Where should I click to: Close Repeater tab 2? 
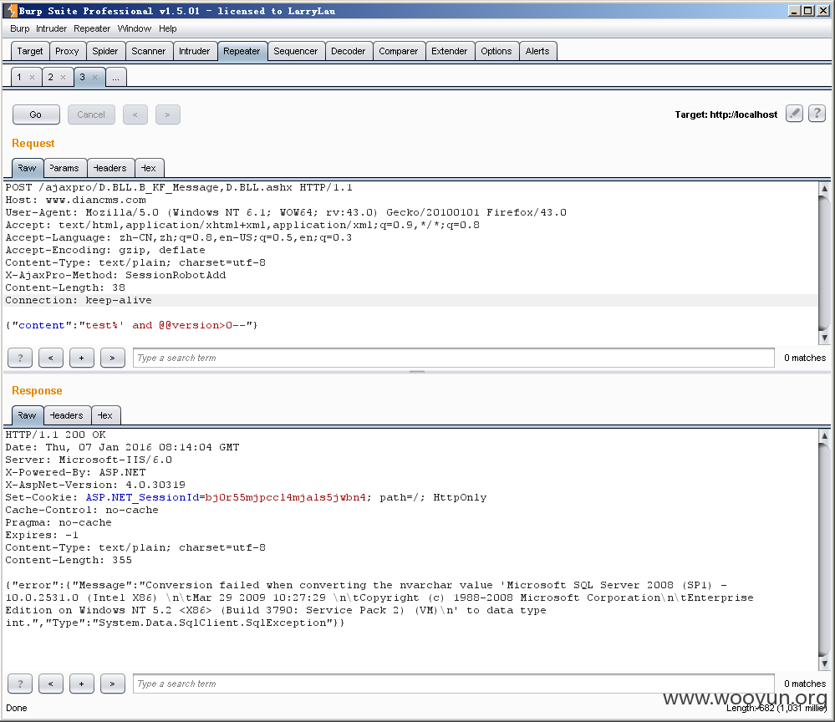63,78
